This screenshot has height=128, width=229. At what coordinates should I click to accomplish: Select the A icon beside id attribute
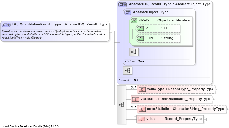[x=140, y=28]
